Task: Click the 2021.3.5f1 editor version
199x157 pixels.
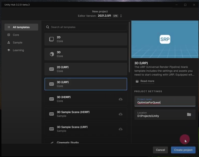Action: point(104,16)
